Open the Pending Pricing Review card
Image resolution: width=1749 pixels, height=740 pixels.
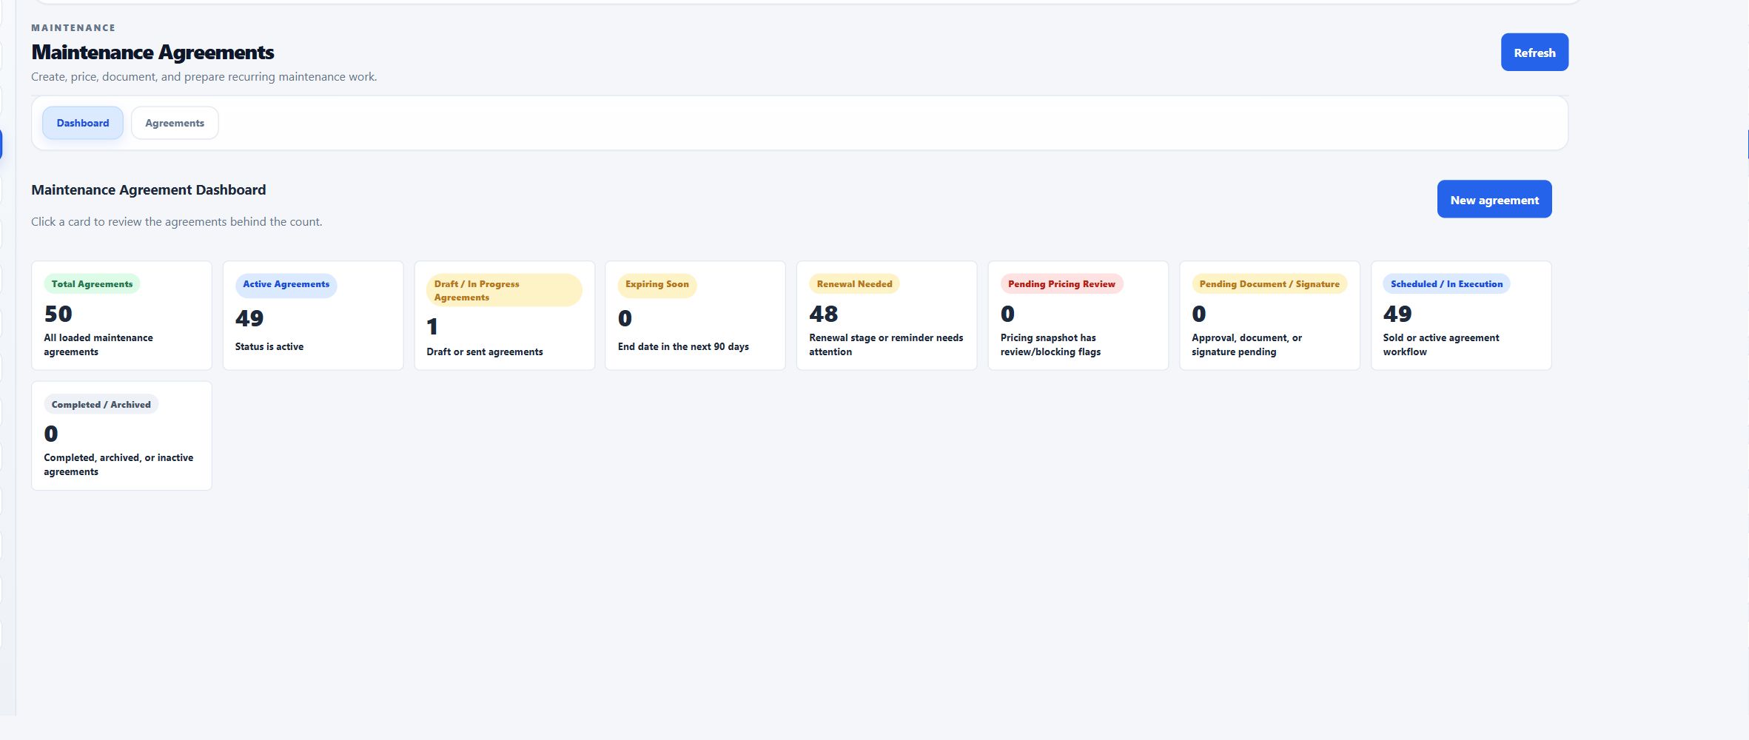tap(1078, 315)
